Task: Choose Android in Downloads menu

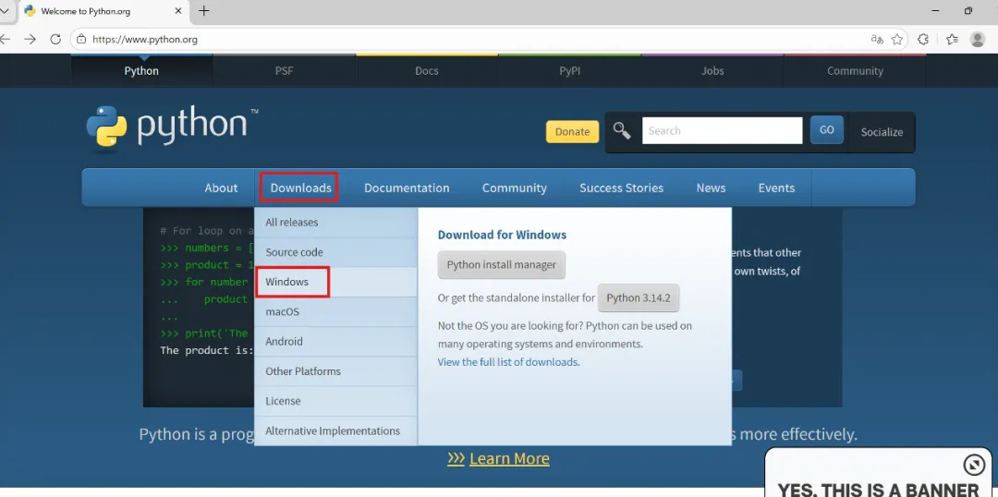Action: [x=336, y=341]
